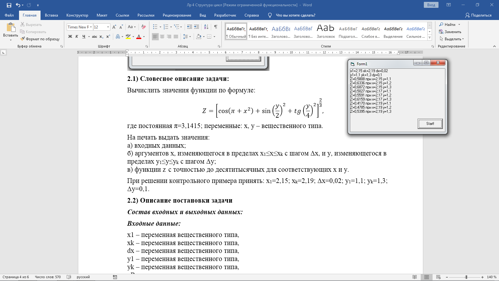Save the document with the floppy icon
Viewport: 499px width, 281px height.
9,5
